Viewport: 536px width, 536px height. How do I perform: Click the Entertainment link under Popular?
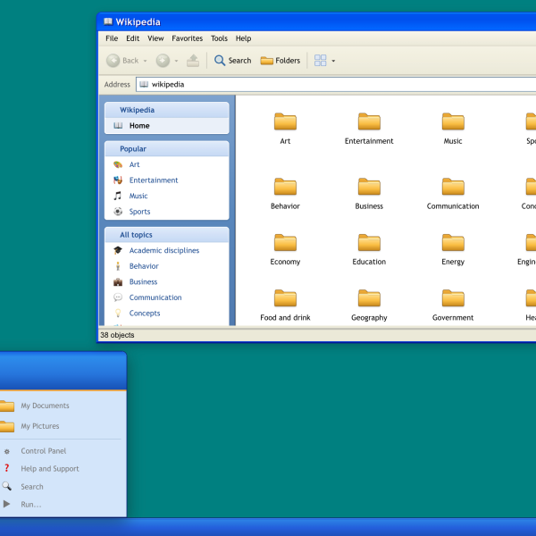coord(154,180)
